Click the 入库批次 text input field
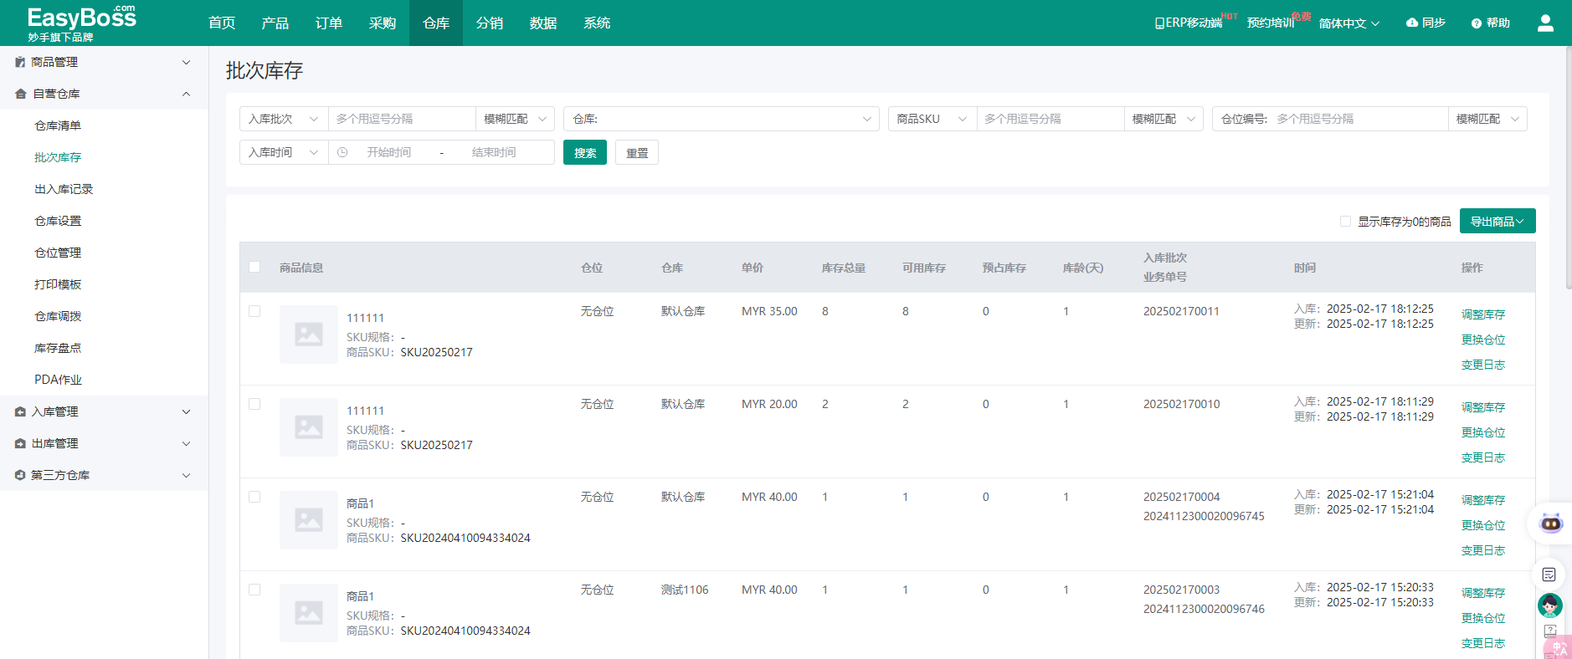This screenshot has width=1572, height=659. [402, 119]
